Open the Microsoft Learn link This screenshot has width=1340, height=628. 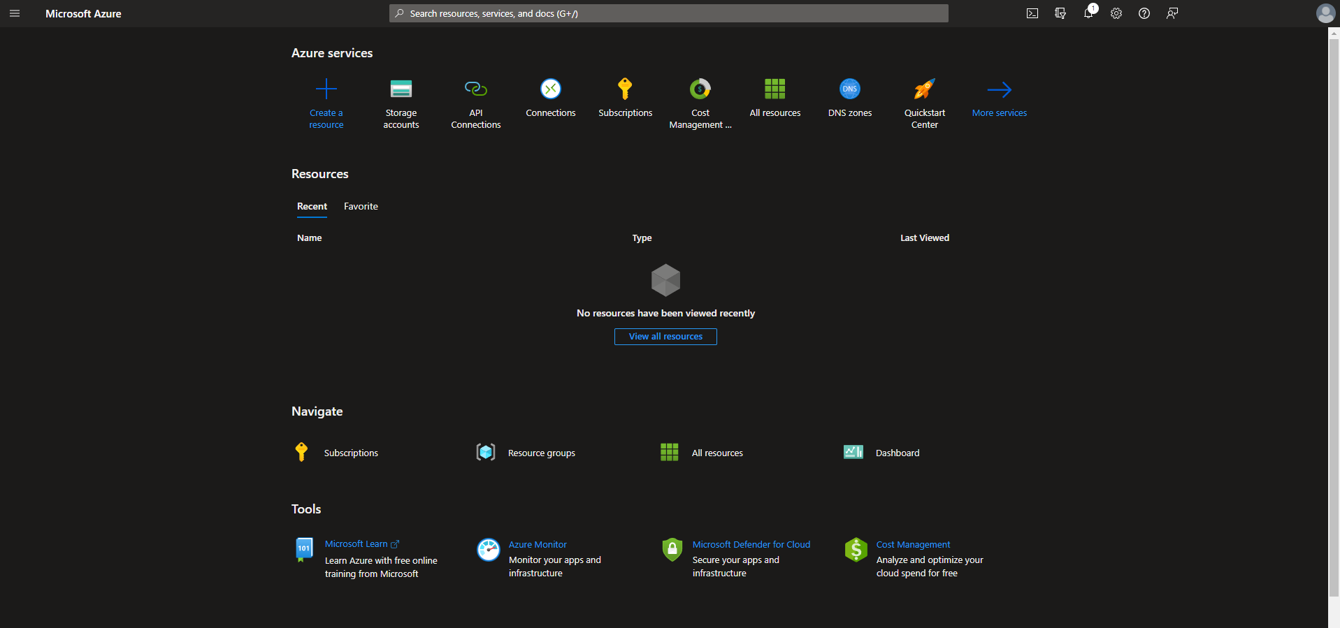tap(356, 544)
